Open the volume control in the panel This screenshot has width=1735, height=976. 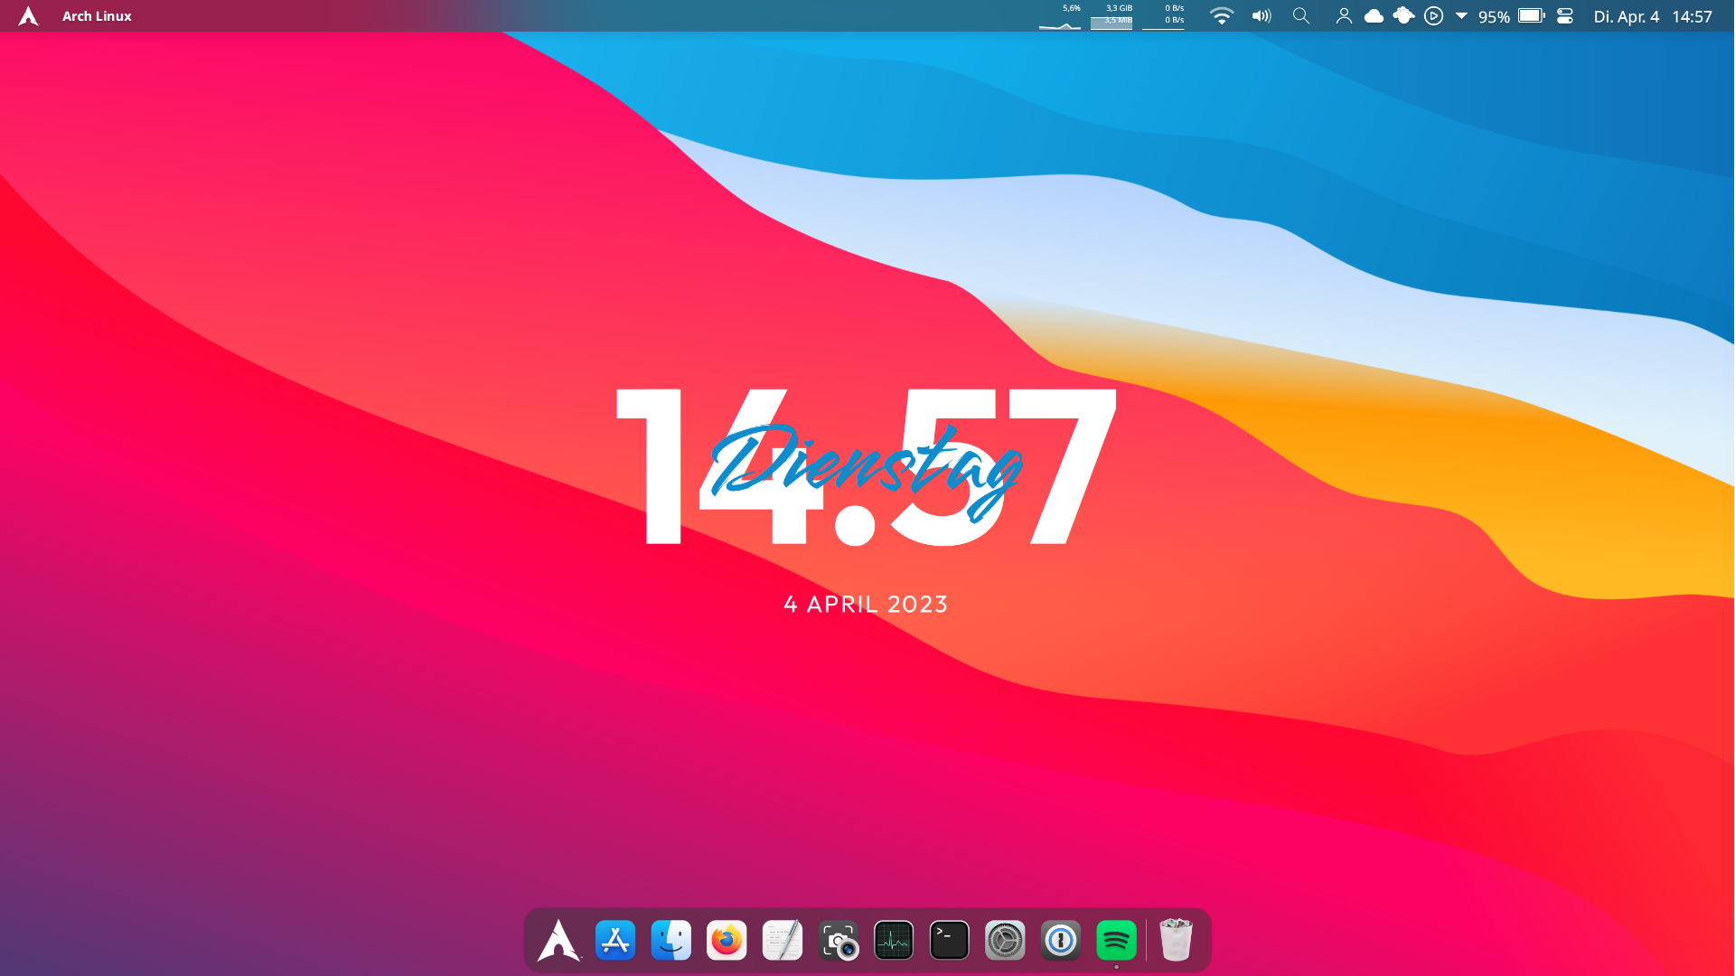pyautogui.click(x=1261, y=16)
